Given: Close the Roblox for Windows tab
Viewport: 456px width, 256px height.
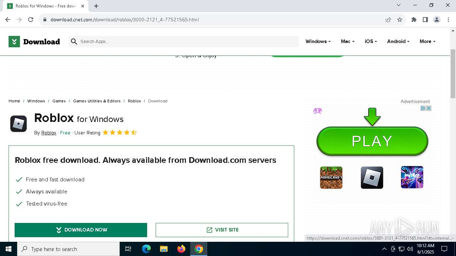Looking at the screenshot, I should coord(83,6).
